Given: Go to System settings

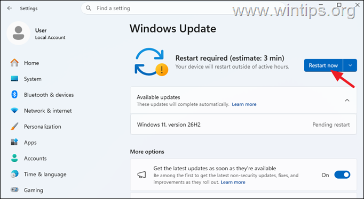Looking at the screenshot, I should click(33, 79).
